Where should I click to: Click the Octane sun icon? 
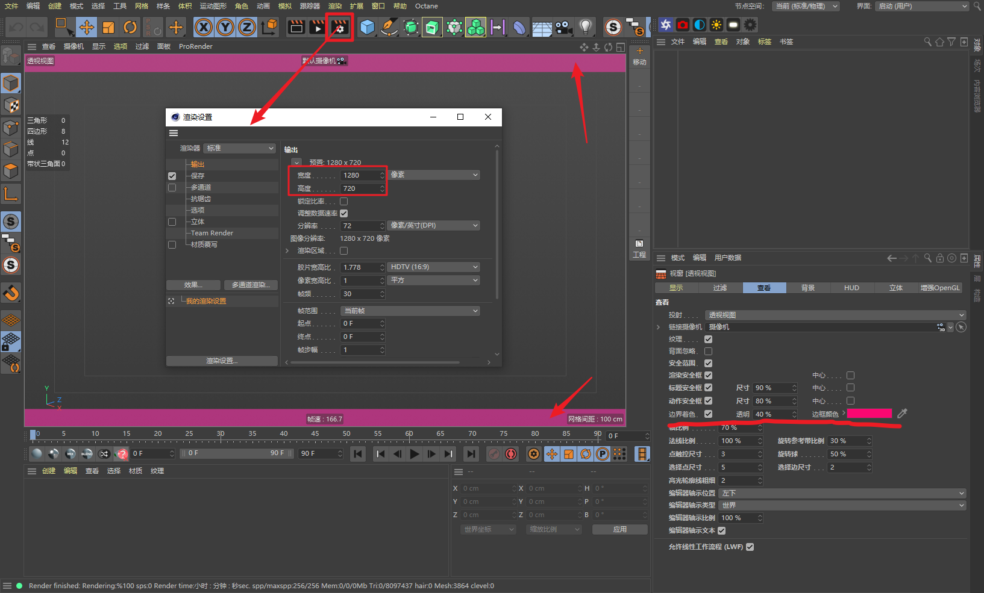coord(716,25)
